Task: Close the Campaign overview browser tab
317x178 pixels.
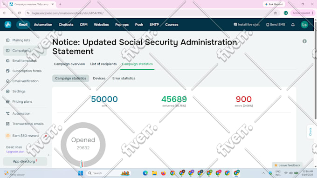Action: [x=53, y=4]
